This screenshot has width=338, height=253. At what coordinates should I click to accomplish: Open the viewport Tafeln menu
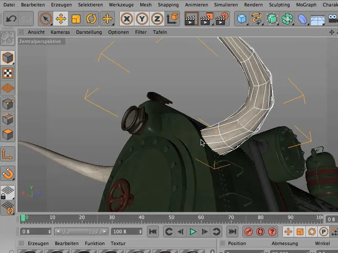(160, 32)
